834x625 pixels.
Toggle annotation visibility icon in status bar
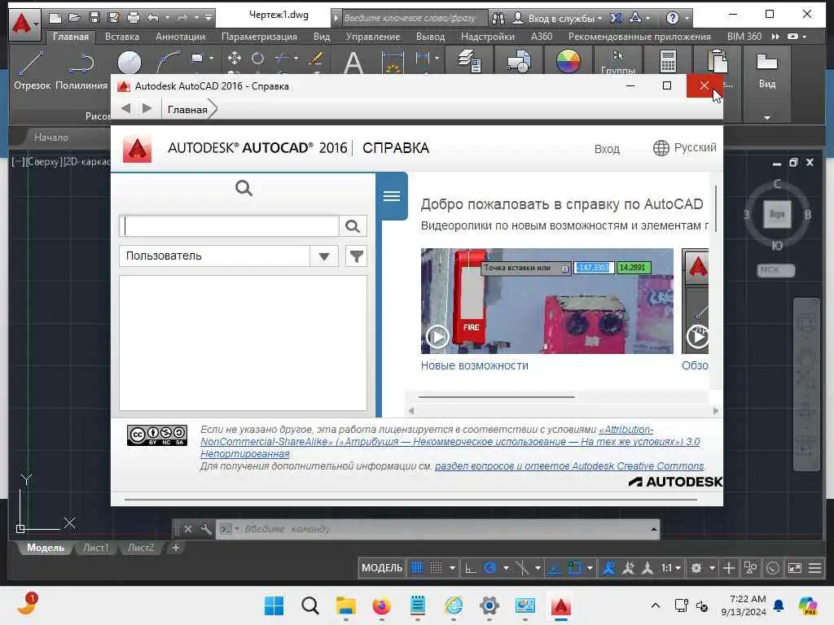pyautogui.click(x=609, y=567)
